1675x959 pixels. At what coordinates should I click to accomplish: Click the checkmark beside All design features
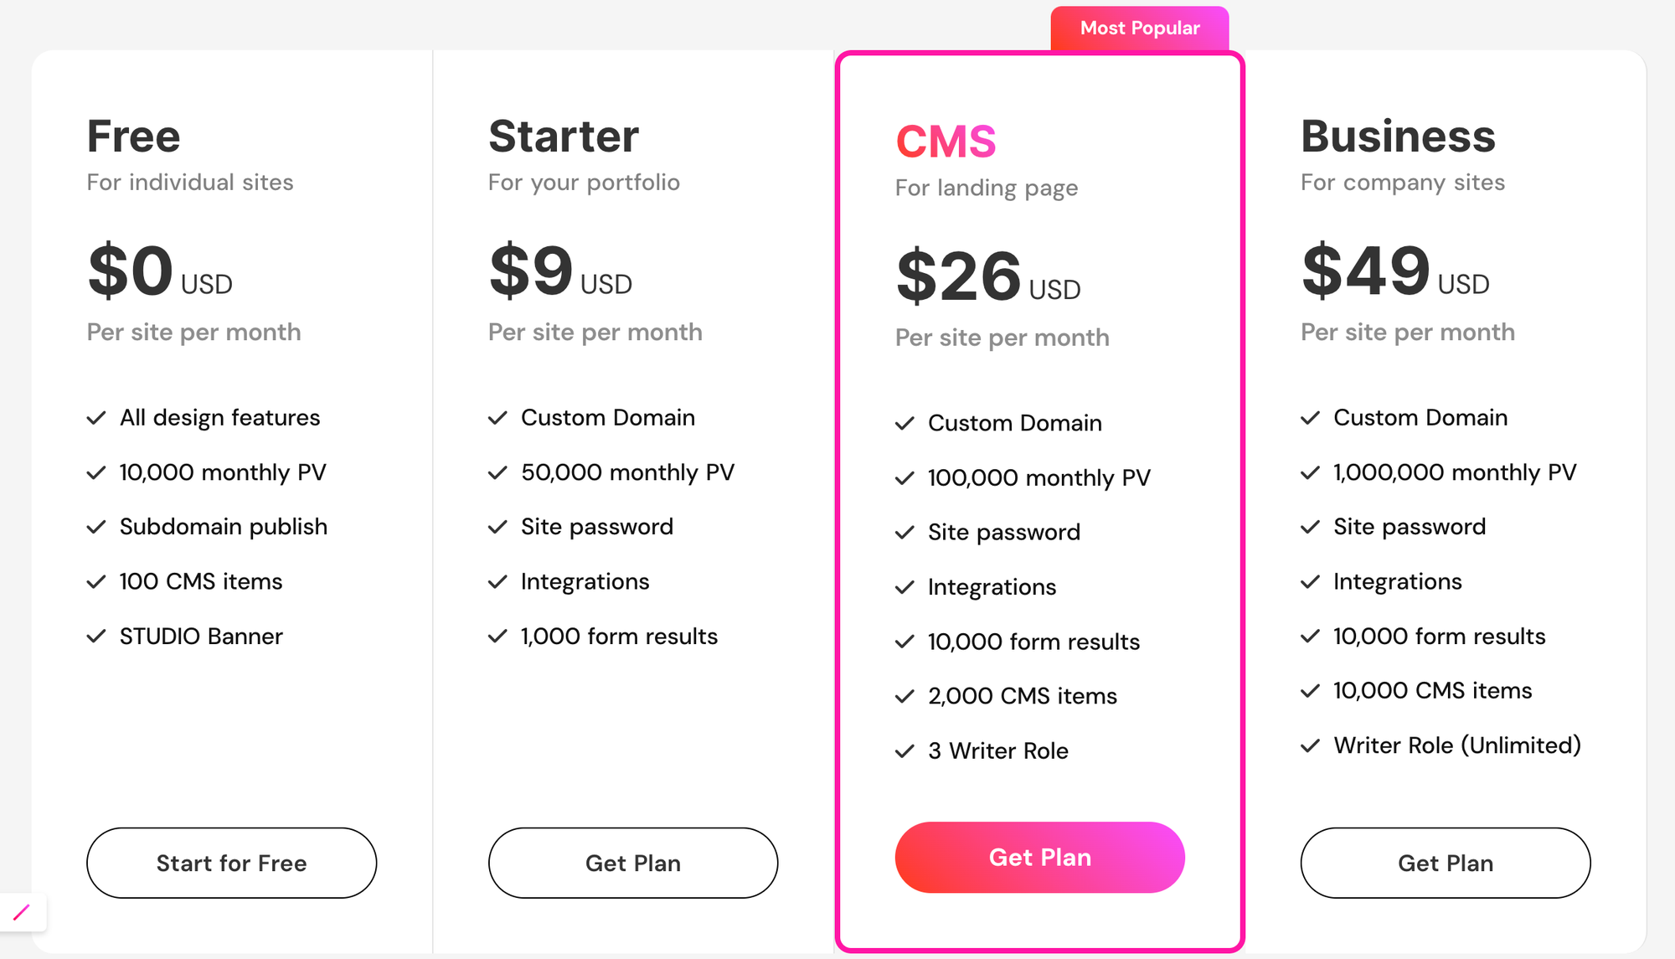coord(96,417)
